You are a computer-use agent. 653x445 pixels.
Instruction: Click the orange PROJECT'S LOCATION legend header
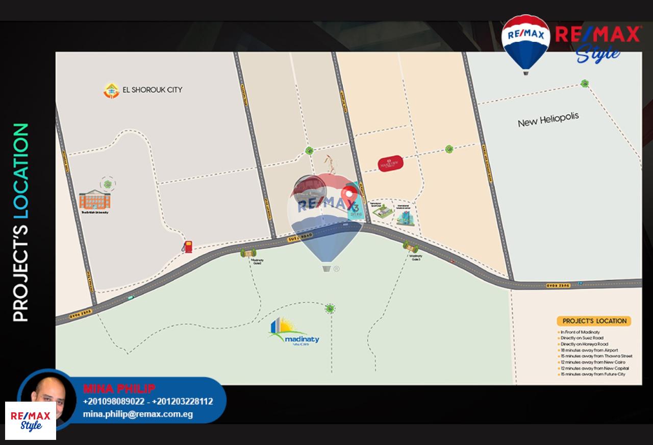[594, 321]
